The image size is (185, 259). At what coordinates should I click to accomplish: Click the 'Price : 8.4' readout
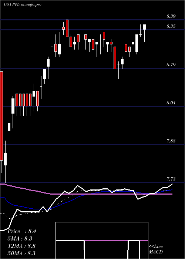tap(21, 231)
